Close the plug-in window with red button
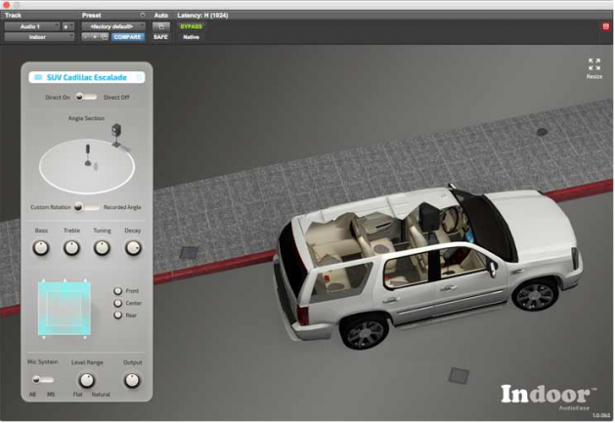The height and width of the screenshot is (423, 615). click(6, 5)
